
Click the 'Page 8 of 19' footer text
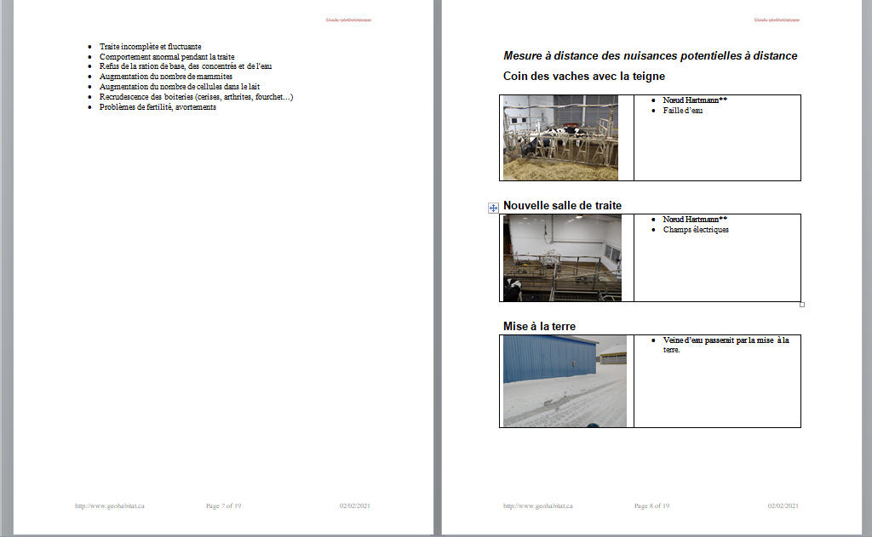pos(651,506)
